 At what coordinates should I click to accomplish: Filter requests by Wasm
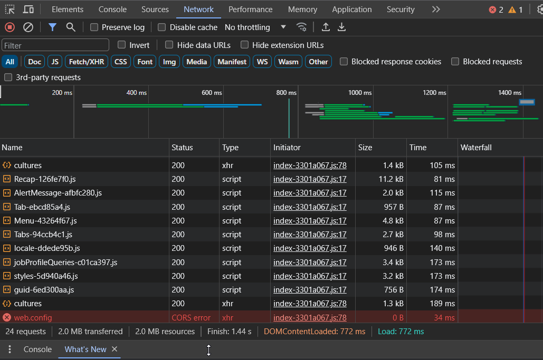(x=288, y=62)
